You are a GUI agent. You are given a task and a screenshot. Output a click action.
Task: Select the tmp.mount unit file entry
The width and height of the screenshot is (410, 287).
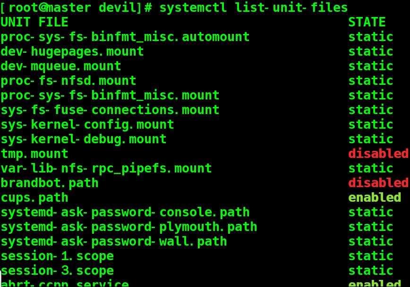point(34,154)
